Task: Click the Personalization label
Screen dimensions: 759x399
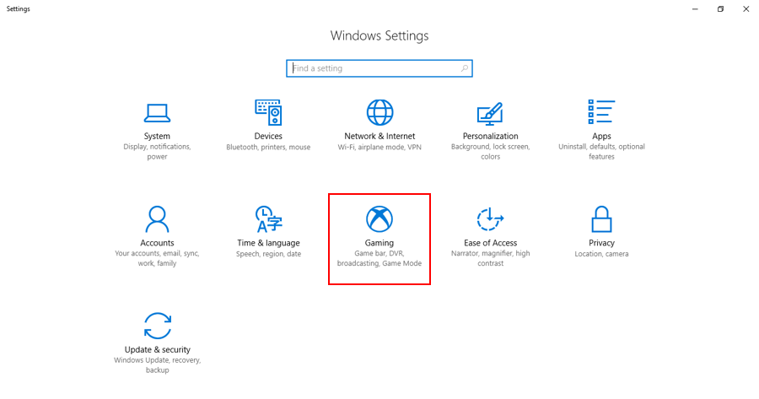Action: pyautogui.click(x=490, y=136)
